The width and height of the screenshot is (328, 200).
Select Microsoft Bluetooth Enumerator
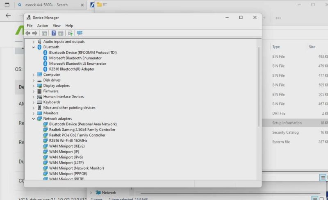(x=75, y=58)
